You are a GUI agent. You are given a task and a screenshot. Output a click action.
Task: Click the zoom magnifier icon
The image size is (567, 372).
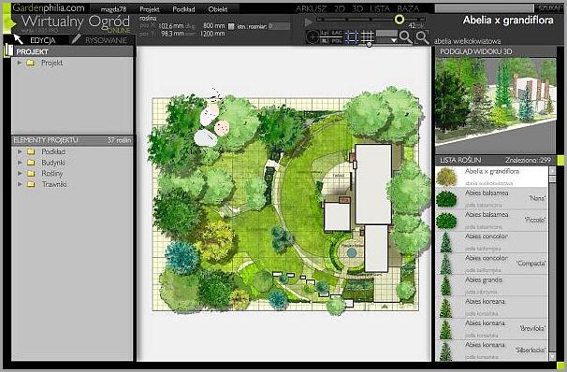406,36
